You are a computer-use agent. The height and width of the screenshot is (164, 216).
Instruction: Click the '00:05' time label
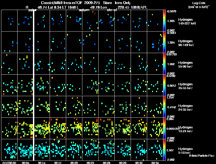[25, 163]
